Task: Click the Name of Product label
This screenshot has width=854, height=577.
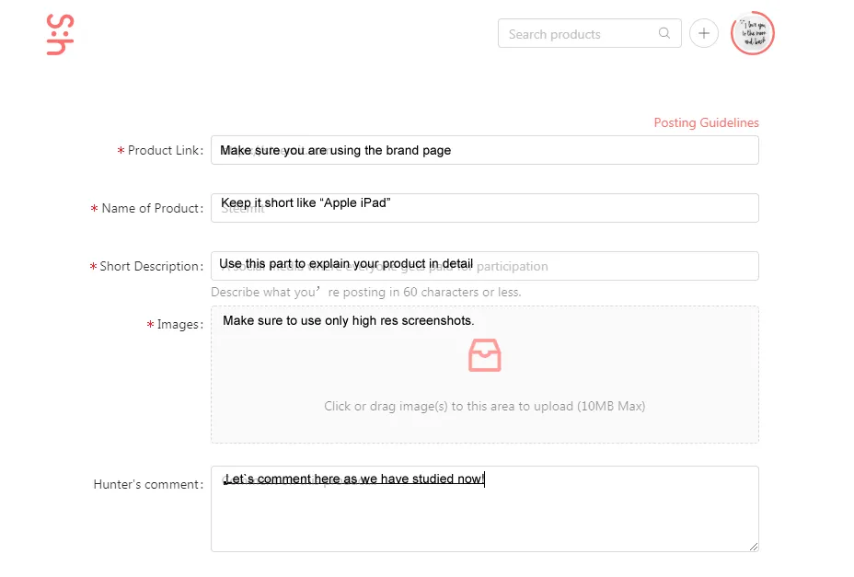Action: [x=151, y=208]
